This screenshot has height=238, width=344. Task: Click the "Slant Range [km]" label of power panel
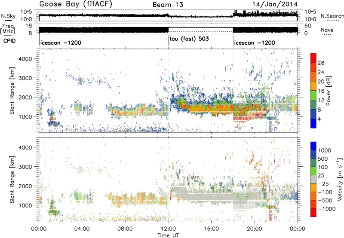[x=12, y=91]
